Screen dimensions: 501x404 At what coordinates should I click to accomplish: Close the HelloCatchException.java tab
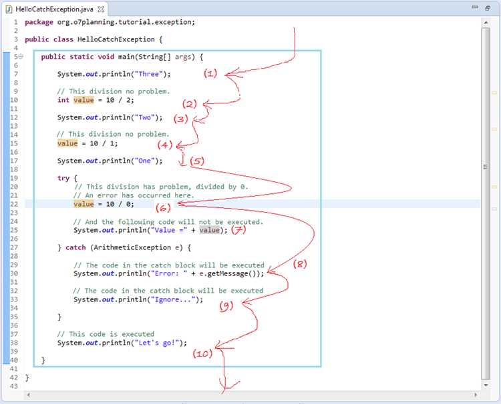click(x=101, y=9)
